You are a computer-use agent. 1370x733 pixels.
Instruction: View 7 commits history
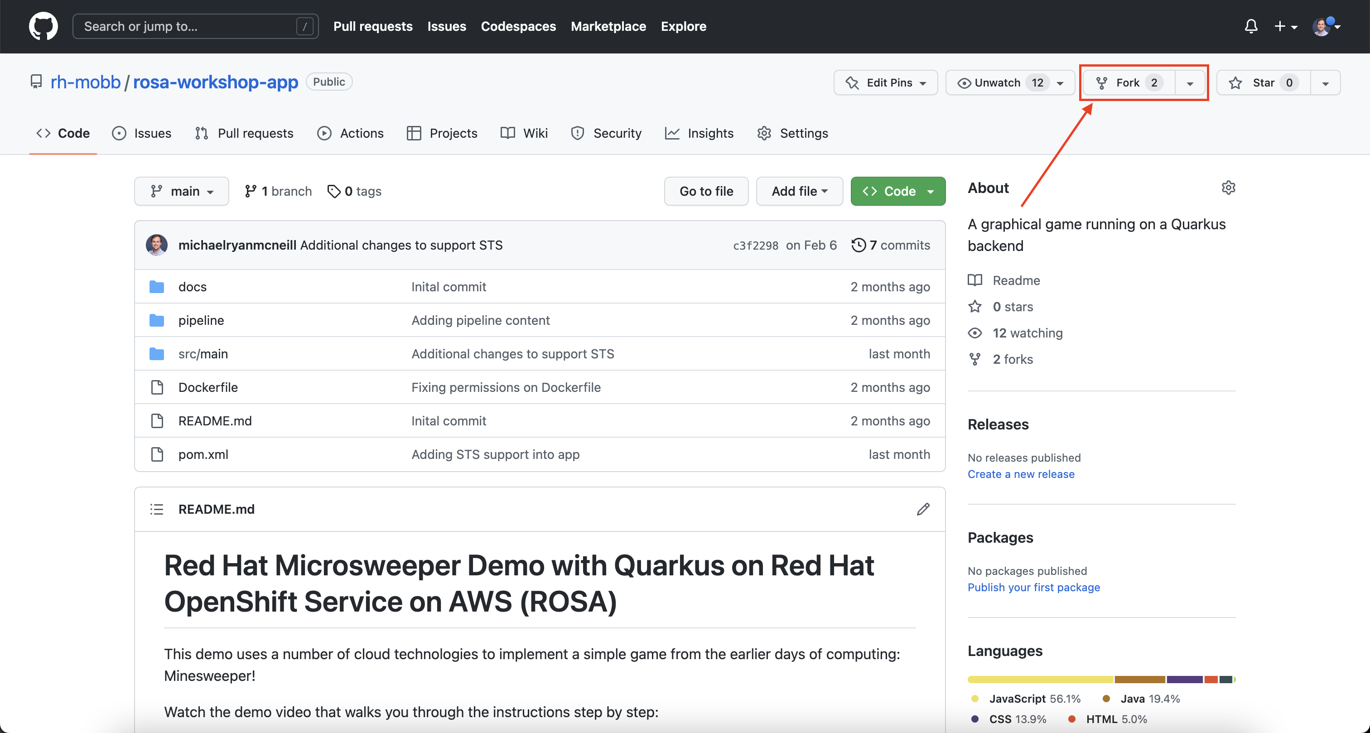pyautogui.click(x=890, y=245)
